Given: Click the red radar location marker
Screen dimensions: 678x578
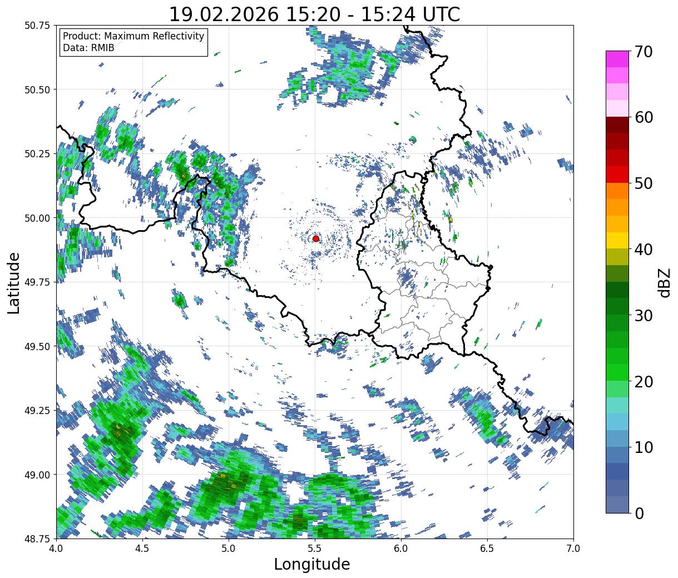Looking at the screenshot, I should click(316, 238).
